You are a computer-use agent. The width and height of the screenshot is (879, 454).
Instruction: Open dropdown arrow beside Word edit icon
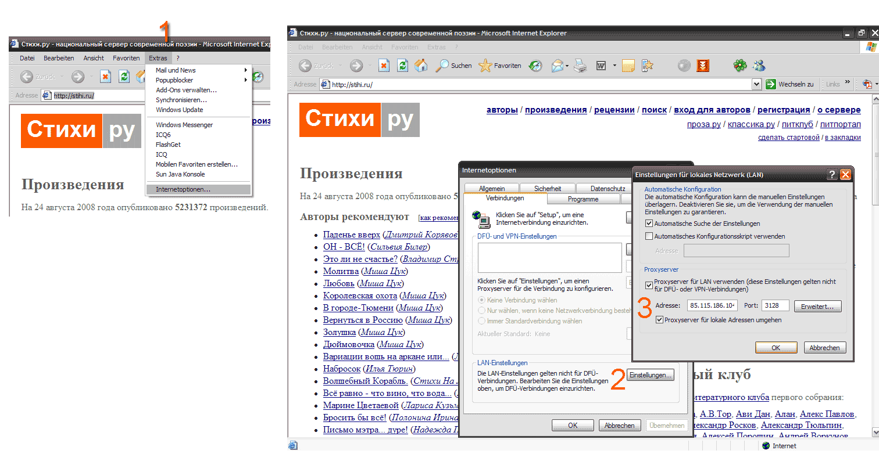(615, 66)
